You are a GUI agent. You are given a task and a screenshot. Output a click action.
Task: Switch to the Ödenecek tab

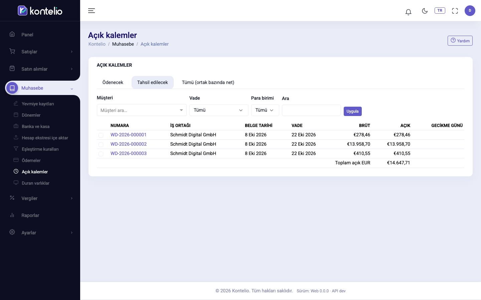click(113, 82)
